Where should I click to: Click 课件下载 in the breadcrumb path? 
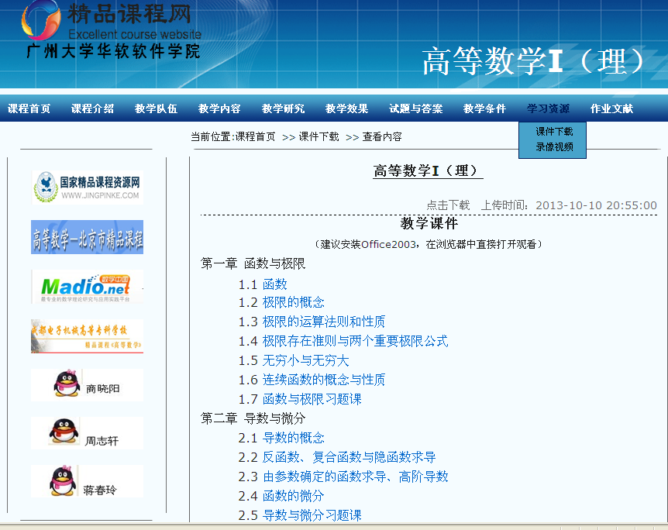[319, 137]
